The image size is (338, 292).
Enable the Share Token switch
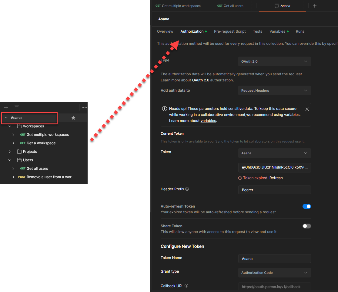pyautogui.click(x=306, y=226)
